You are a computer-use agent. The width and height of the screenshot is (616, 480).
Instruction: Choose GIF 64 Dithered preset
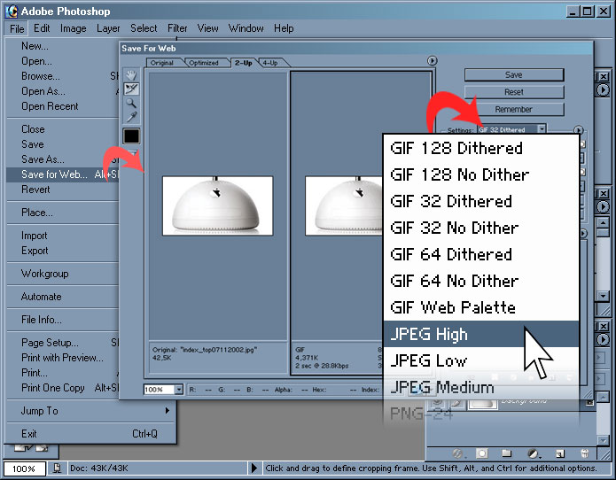point(481,254)
